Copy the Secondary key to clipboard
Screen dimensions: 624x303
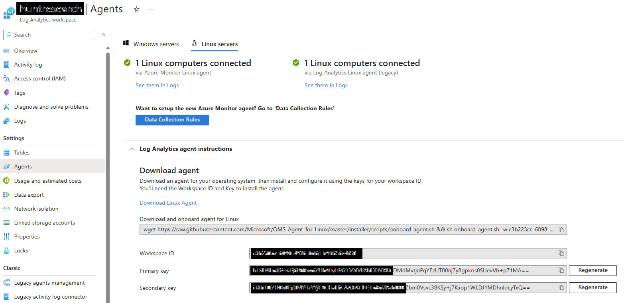click(561, 287)
